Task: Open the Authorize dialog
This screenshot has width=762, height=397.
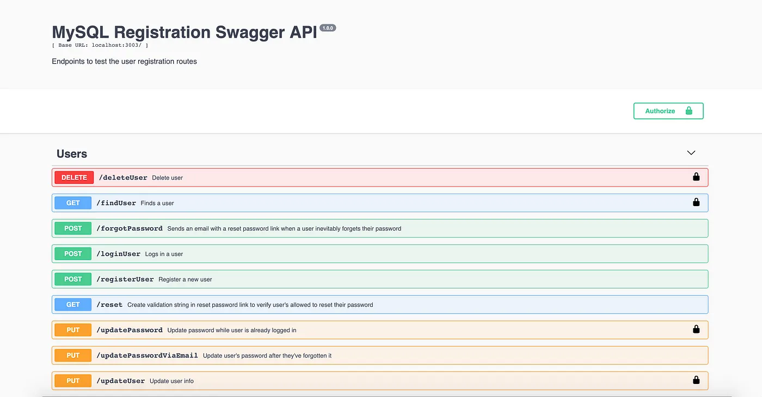Action: tap(660, 110)
